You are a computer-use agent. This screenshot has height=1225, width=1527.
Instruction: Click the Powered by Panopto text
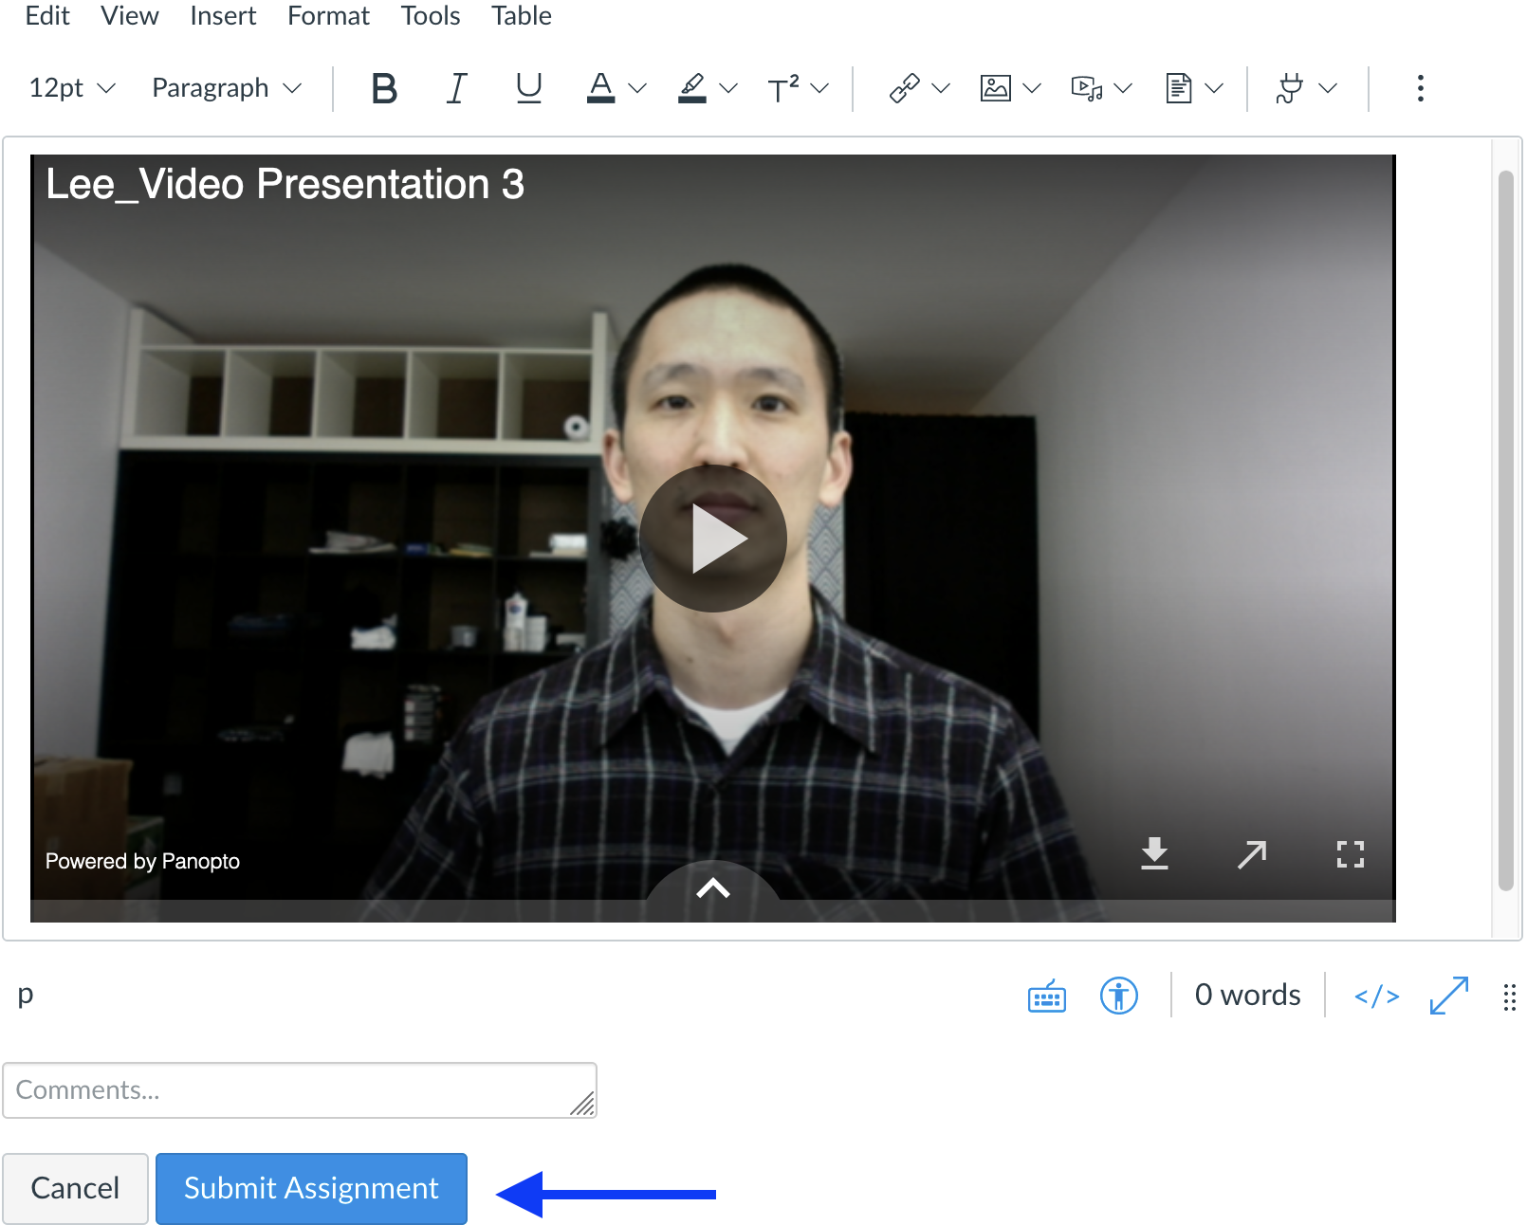142,861
